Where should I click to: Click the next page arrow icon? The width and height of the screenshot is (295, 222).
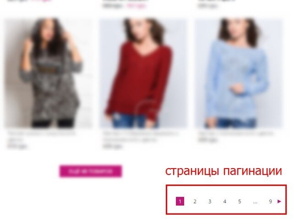[x=279, y=201]
